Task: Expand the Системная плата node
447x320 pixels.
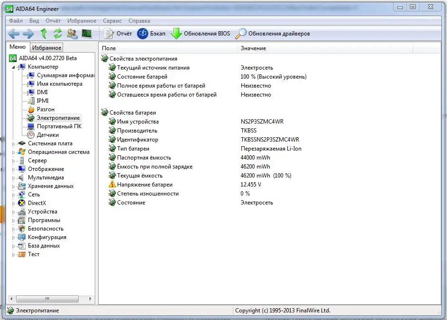Action: click(13, 144)
